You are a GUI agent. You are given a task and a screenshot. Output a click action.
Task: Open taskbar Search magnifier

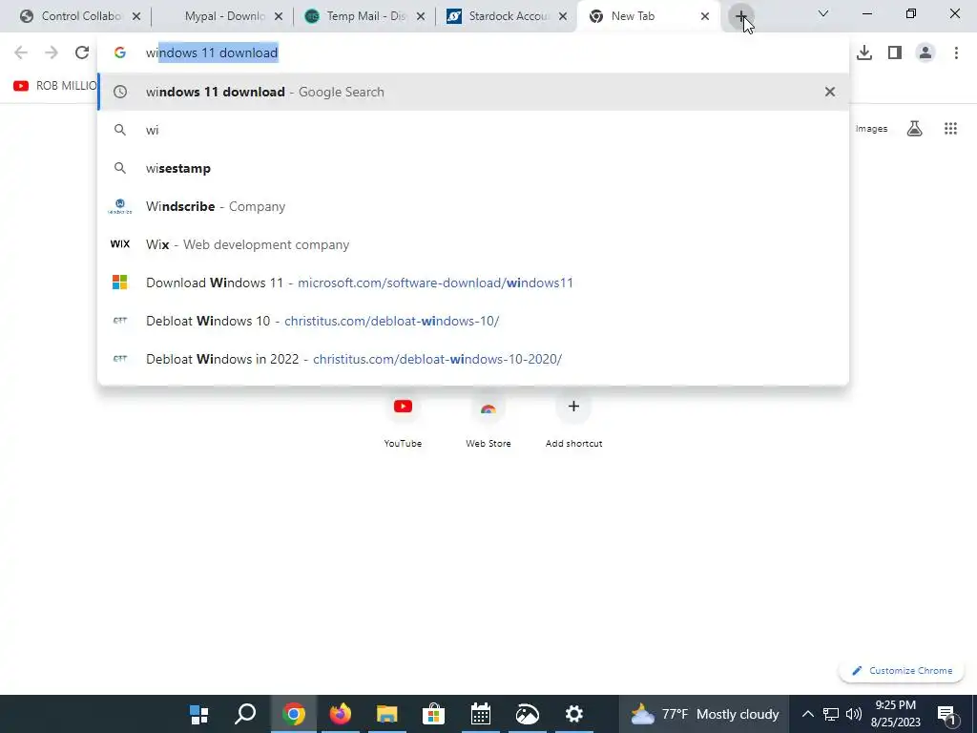[245, 714]
